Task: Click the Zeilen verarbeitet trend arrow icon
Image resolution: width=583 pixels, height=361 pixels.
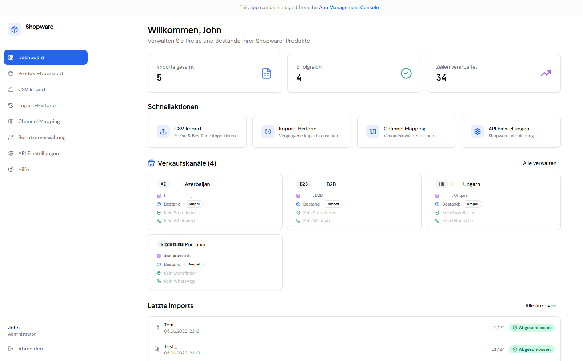Action: coord(546,73)
